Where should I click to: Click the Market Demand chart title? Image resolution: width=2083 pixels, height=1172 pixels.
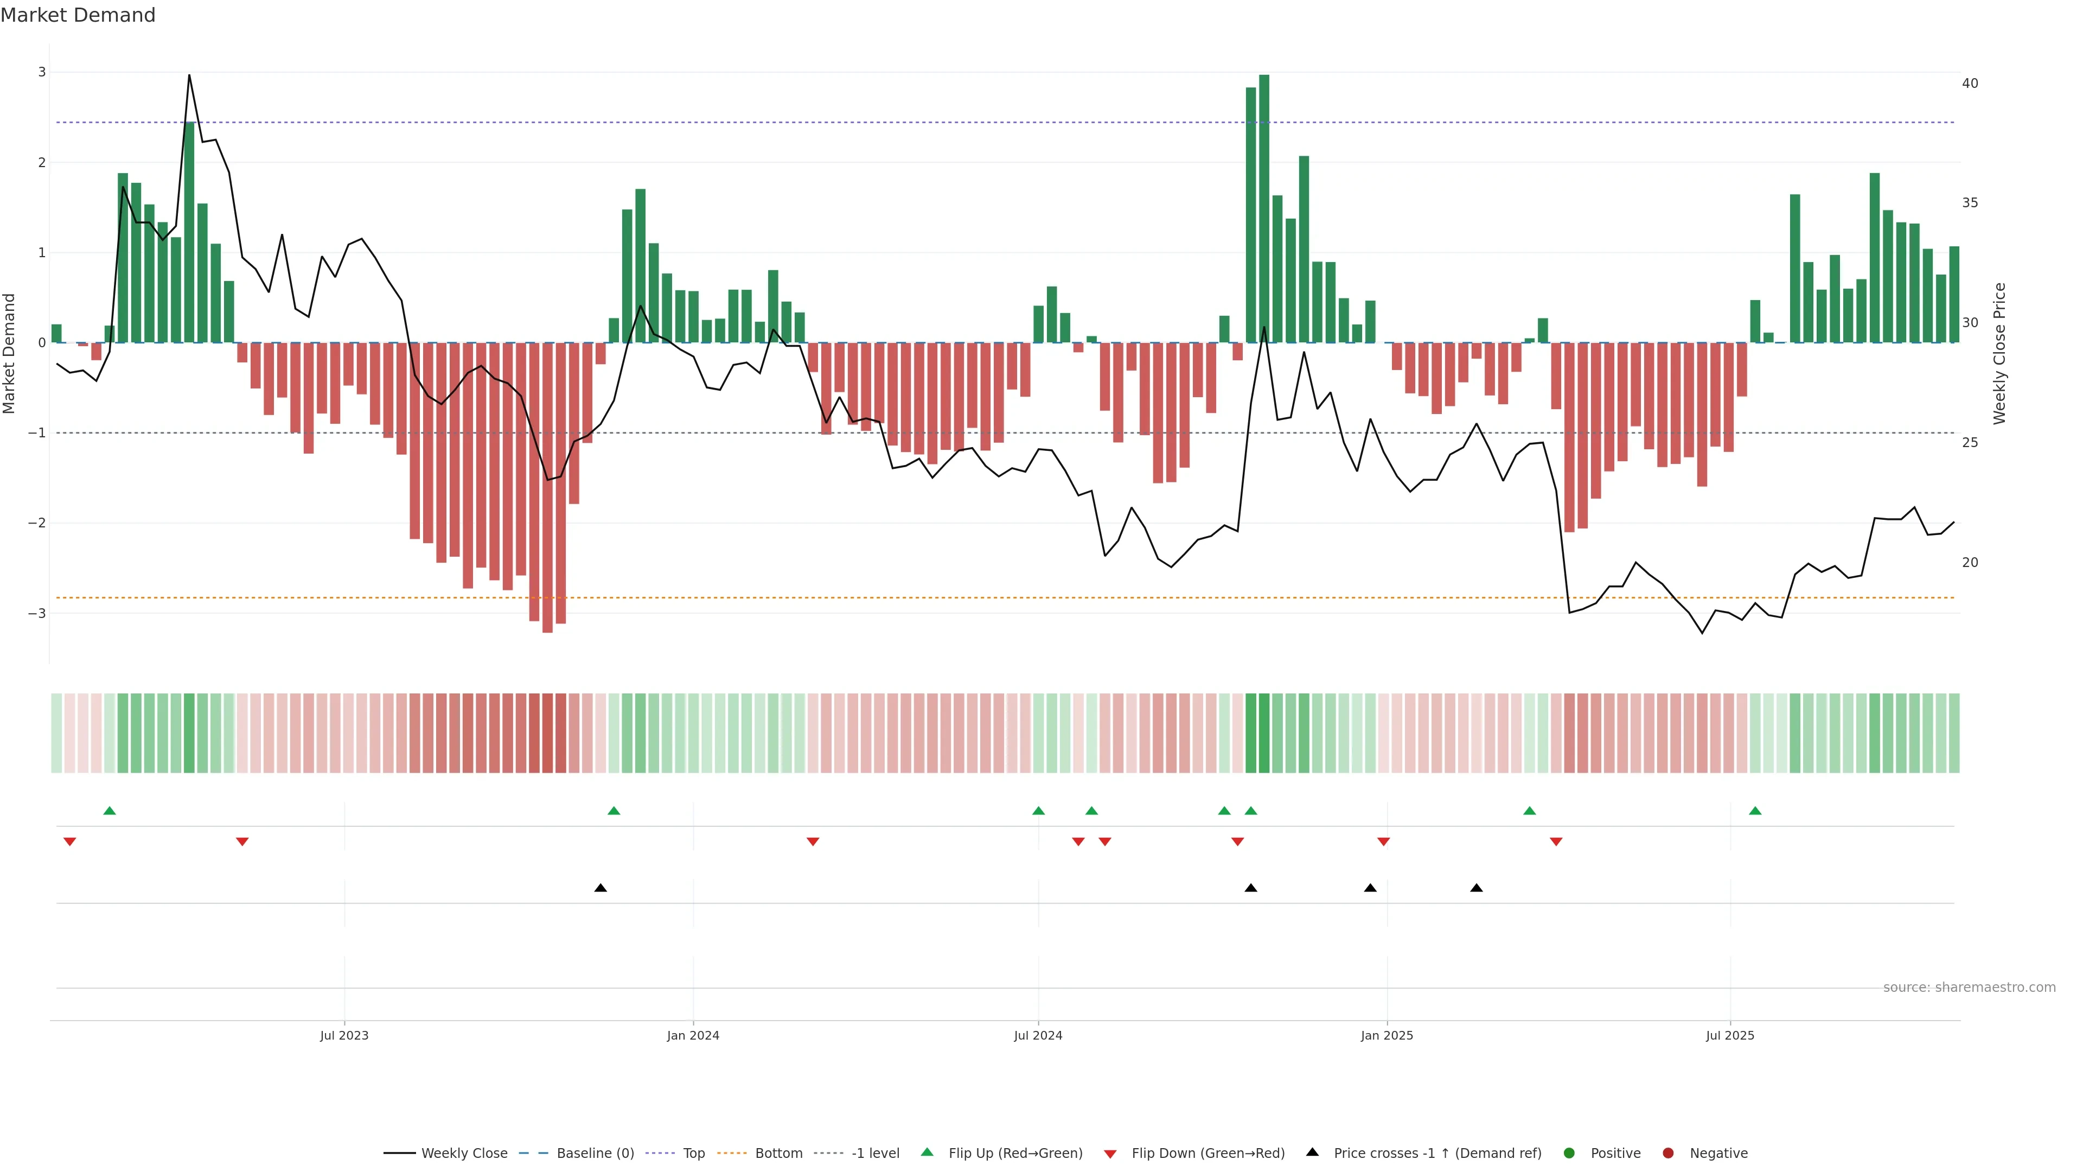(x=78, y=15)
